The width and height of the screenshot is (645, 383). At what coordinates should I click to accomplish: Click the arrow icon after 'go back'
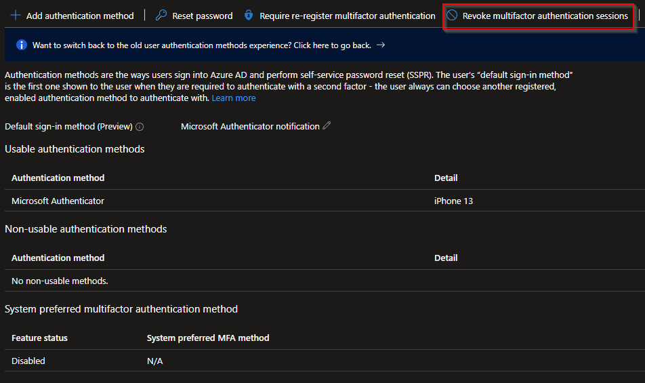381,45
